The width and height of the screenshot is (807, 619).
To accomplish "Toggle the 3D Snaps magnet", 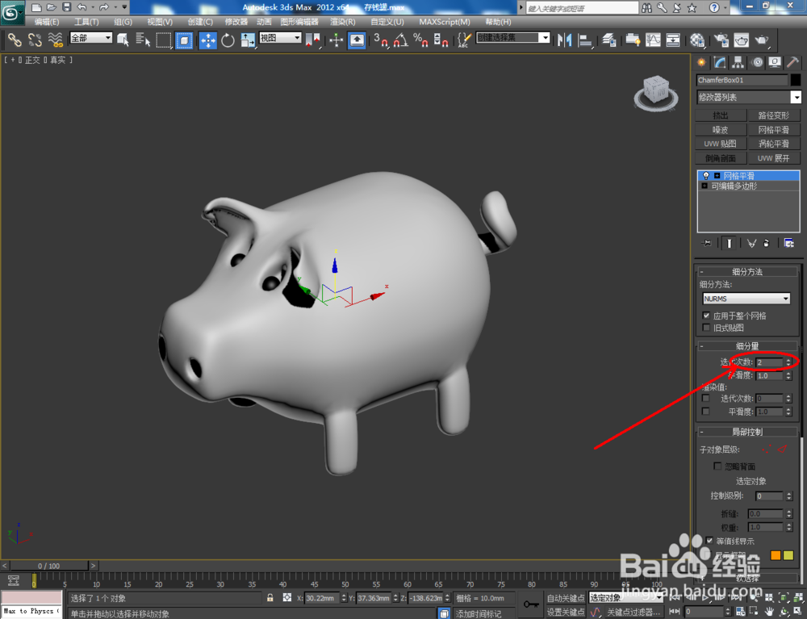I will pyautogui.click(x=382, y=40).
